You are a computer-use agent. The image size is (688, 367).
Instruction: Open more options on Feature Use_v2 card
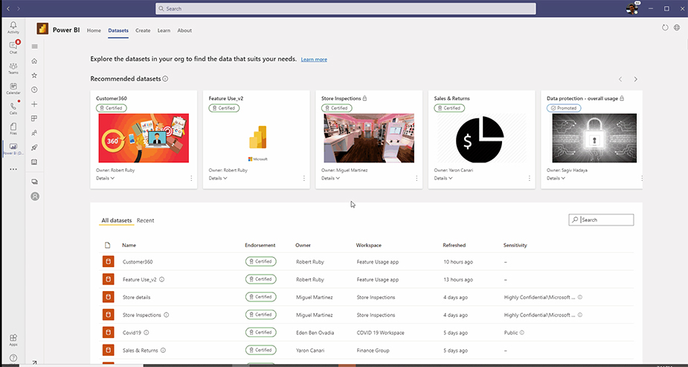[304, 178]
